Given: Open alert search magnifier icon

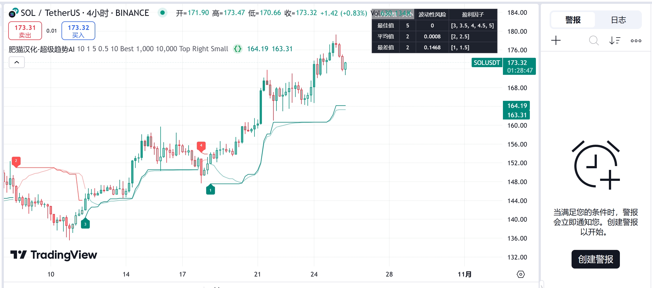Looking at the screenshot, I should (594, 41).
